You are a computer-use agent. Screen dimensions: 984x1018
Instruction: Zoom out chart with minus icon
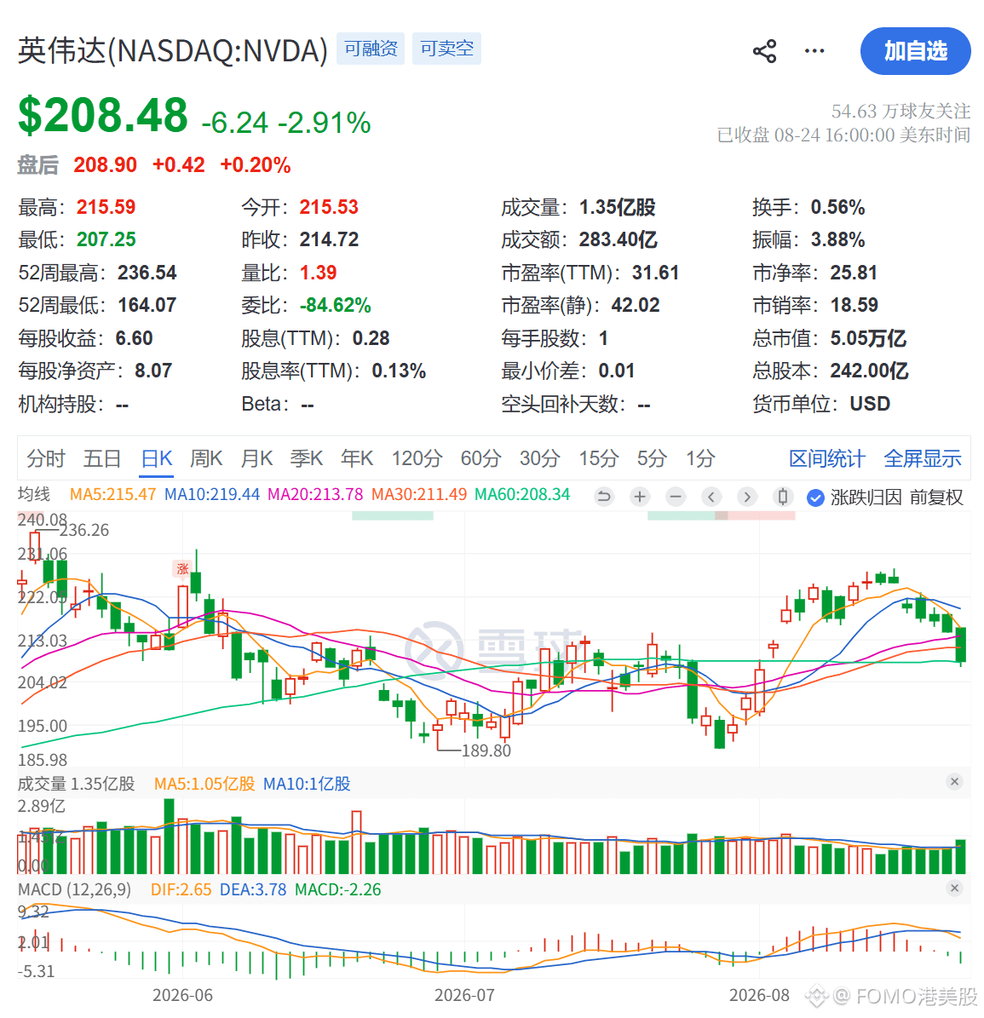[x=676, y=497]
